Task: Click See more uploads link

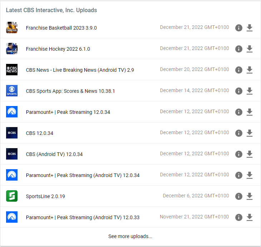Action: click(130, 236)
